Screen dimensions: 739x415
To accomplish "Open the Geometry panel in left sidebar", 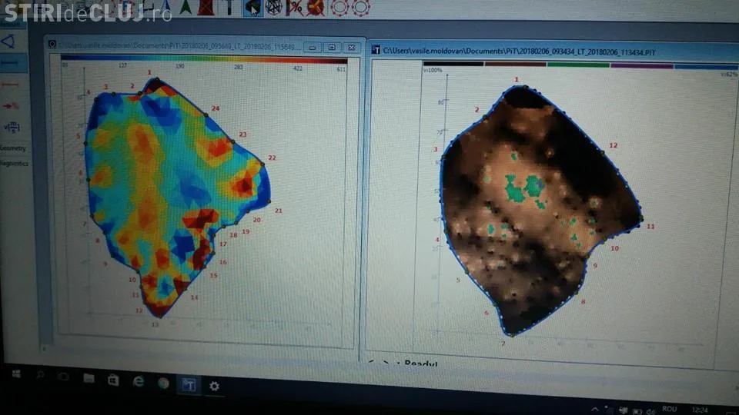I will 13,148.
